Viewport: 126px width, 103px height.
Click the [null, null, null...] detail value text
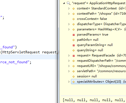(x=94, y=100)
